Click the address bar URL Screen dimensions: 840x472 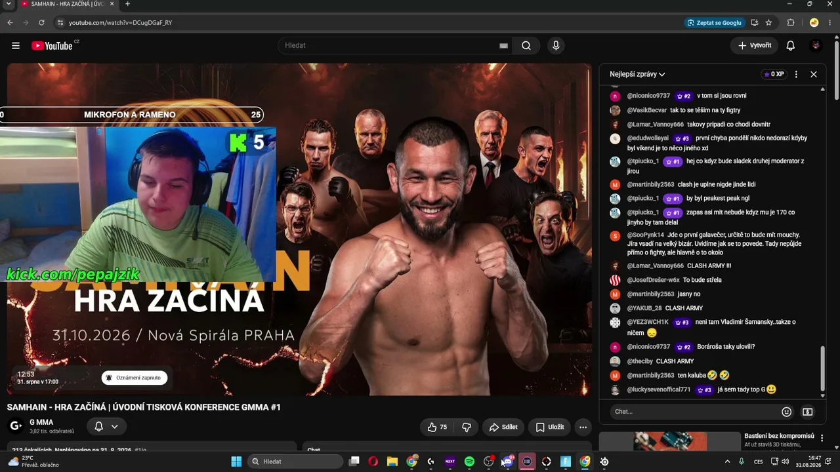coord(121,23)
